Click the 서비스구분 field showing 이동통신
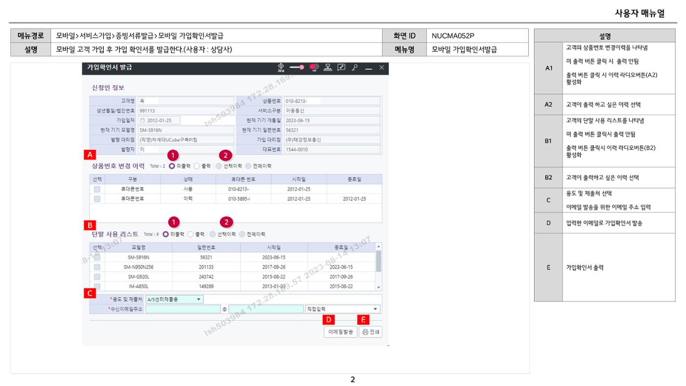 pyautogui.click(x=332, y=111)
